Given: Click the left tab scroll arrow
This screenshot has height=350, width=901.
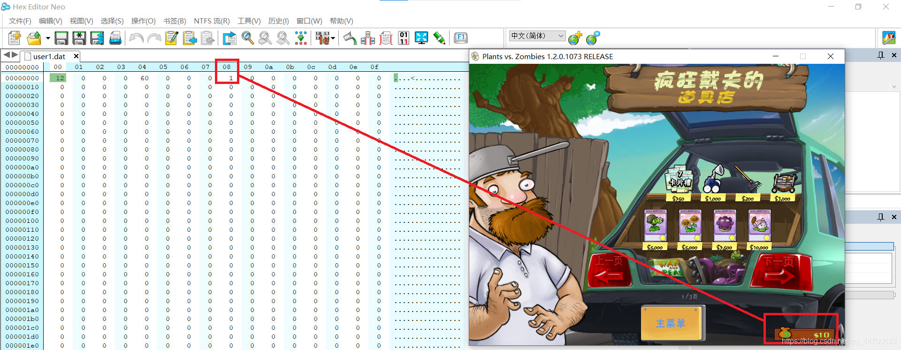Looking at the screenshot, I should pos(7,55).
